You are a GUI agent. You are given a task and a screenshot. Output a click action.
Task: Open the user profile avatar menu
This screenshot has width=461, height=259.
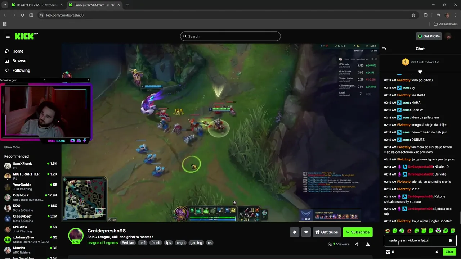pos(448,36)
